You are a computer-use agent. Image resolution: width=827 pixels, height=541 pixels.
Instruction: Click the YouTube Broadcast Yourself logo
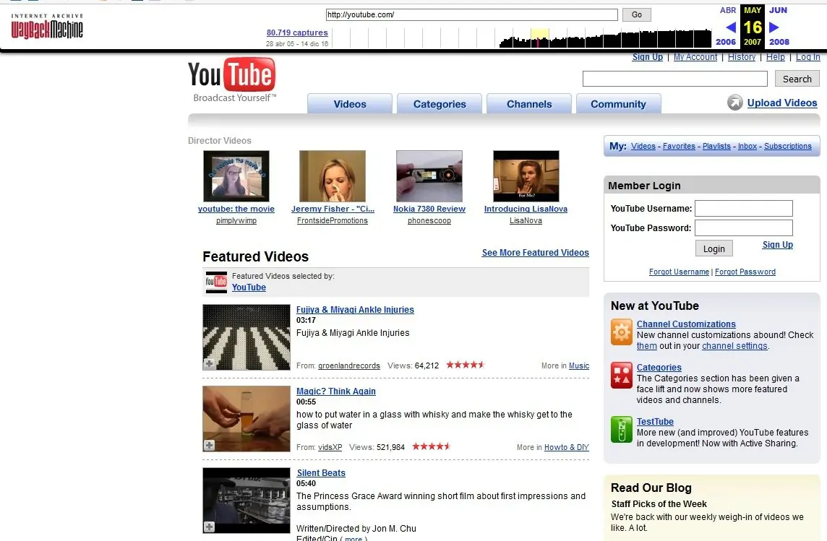click(x=232, y=80)
